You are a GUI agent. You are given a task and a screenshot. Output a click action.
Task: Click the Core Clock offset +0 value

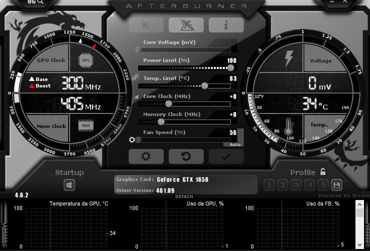click(233, 96)
